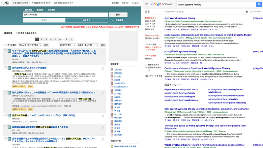Click author icon next to Kouichi Kishino
This screenshot has height=148, width=263.
[x=112, y=87]
